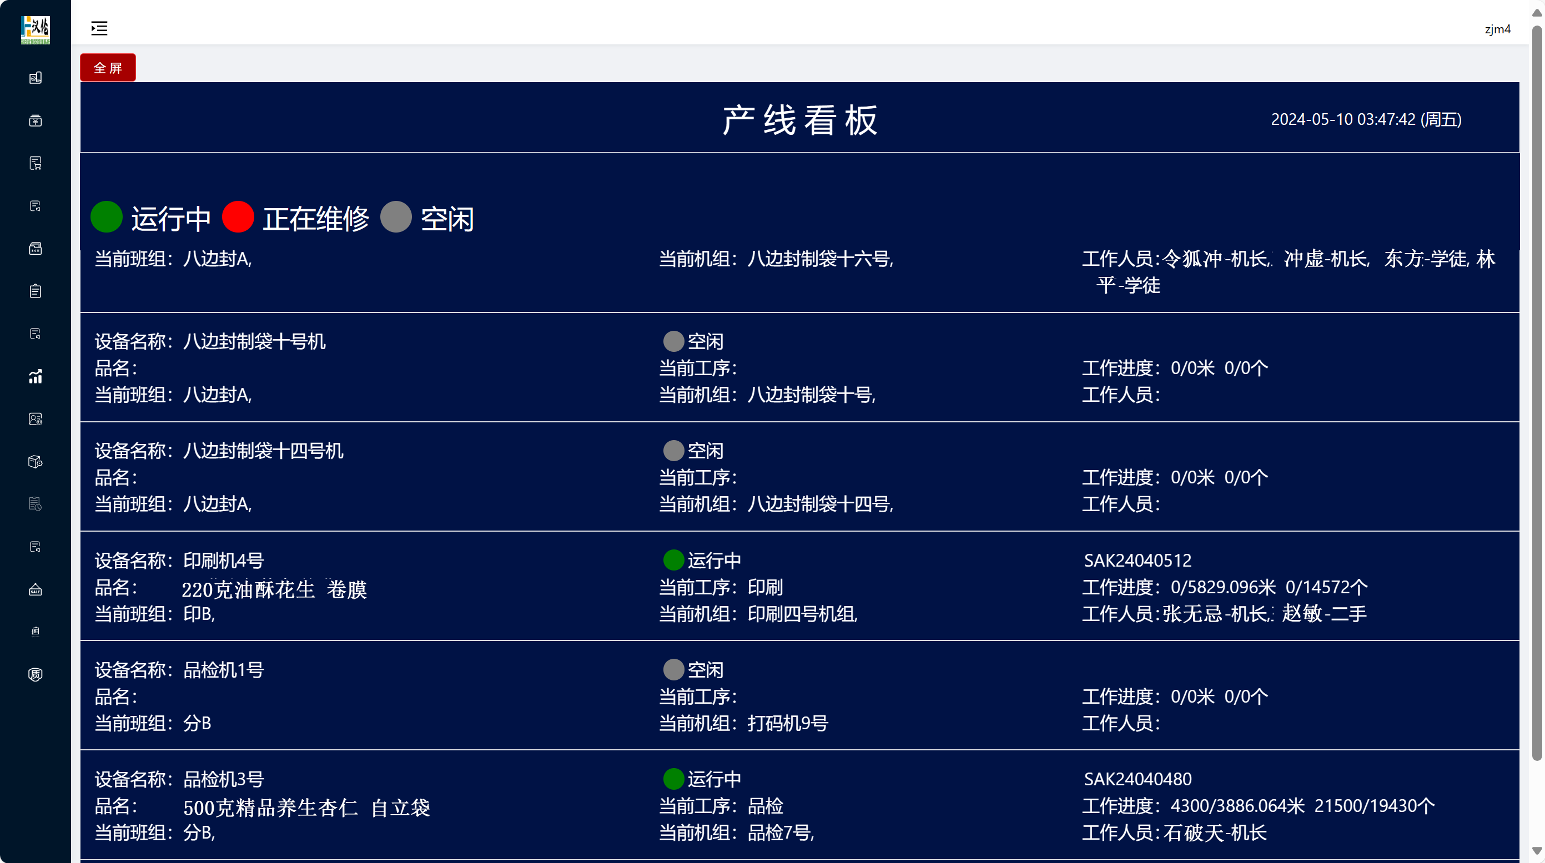This screenshot has width=1545, height=863.
Task: Click the company logo in the sidebar
Action: [36, 29]
